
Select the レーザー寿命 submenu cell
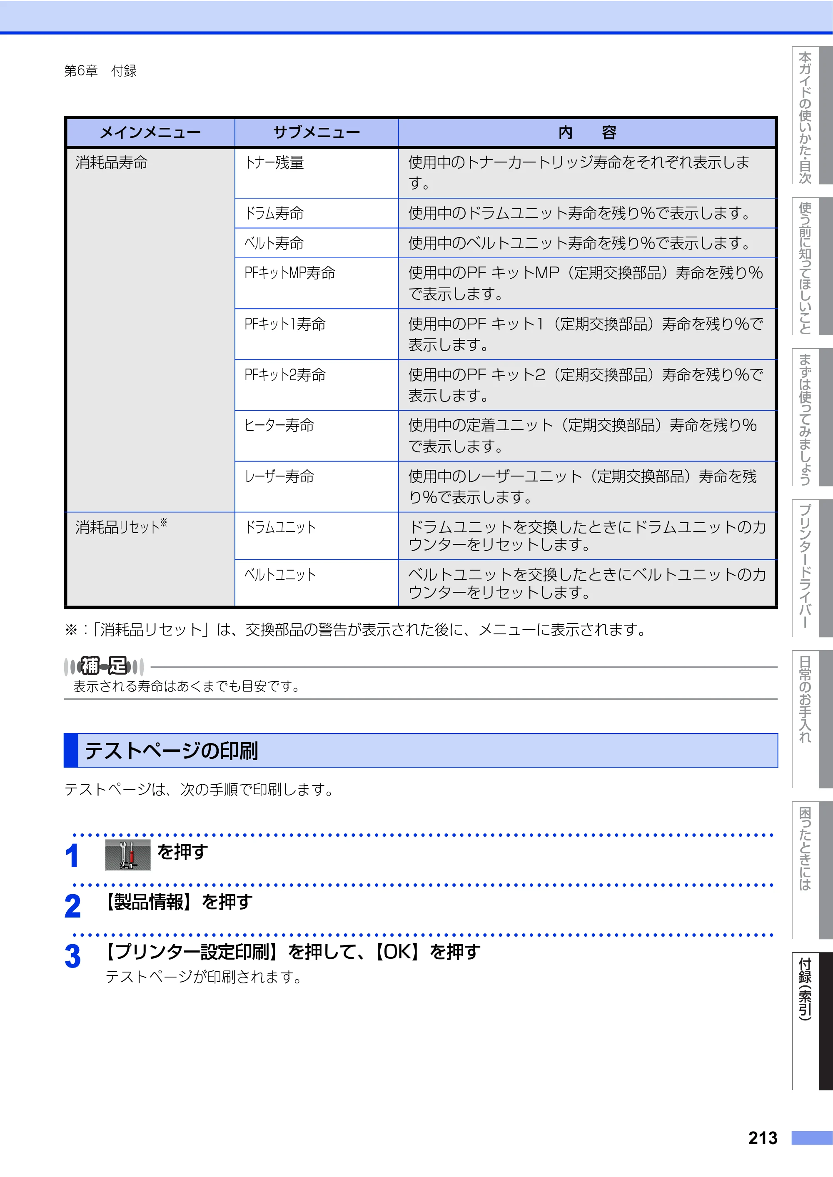click(x=317, y=486)
